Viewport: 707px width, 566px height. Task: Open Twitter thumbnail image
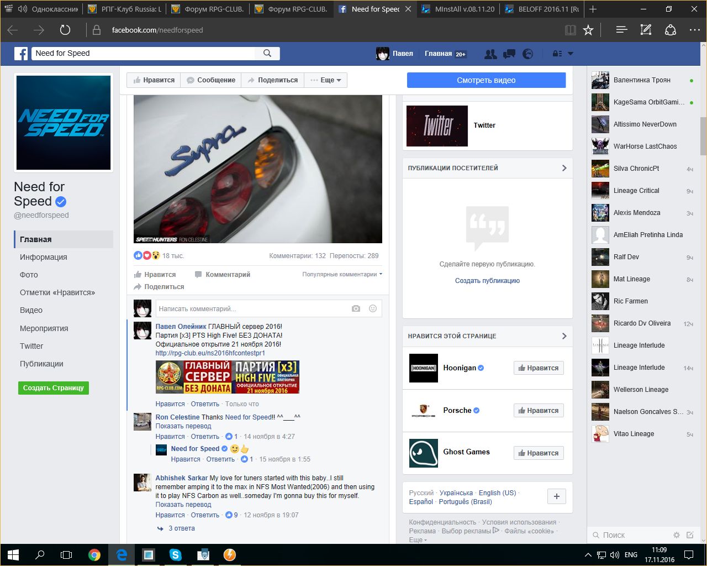[437, 126]
